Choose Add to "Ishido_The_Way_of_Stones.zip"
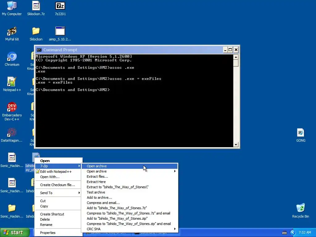 [130, 218]
